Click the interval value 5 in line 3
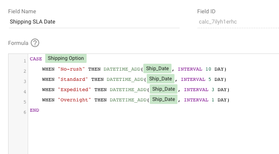This screenshot has height=154, width=279. click(210, 80)
